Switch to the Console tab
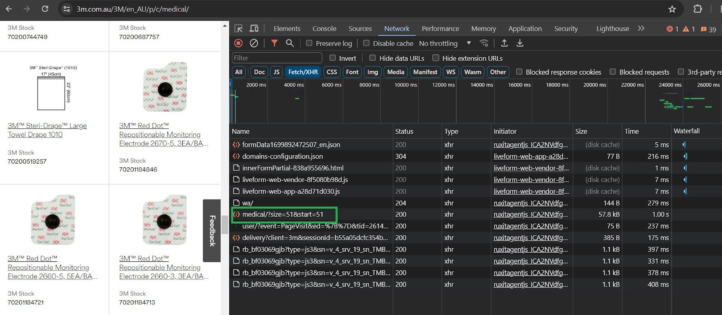Screen dimensions: 722x315 (324, 28)
